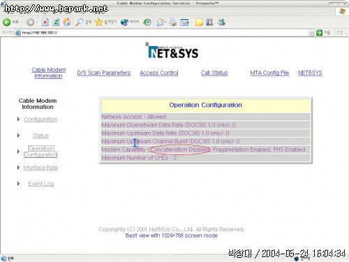Open the MTA Config File link
This screenshot has width=349, height=262.
pos(269,73)
